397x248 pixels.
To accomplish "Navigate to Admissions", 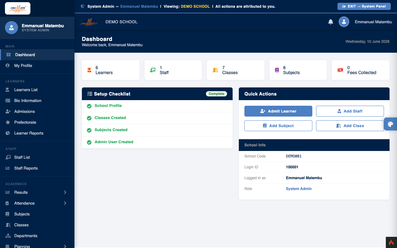I will [x=37, y=111].
